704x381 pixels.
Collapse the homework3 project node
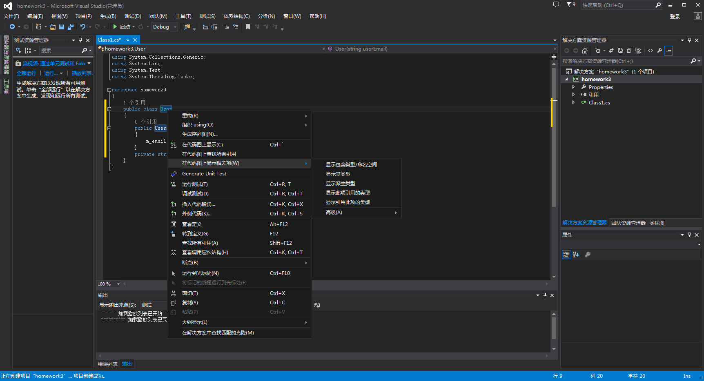[566, 79]
